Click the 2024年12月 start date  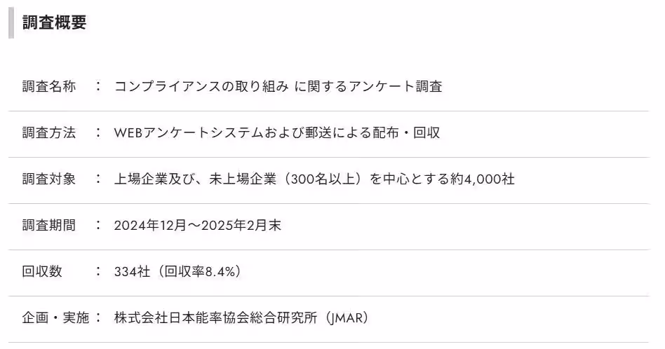(152, 225)
